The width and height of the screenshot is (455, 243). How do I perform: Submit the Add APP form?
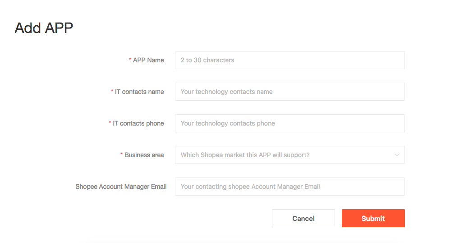click(373, 218)
